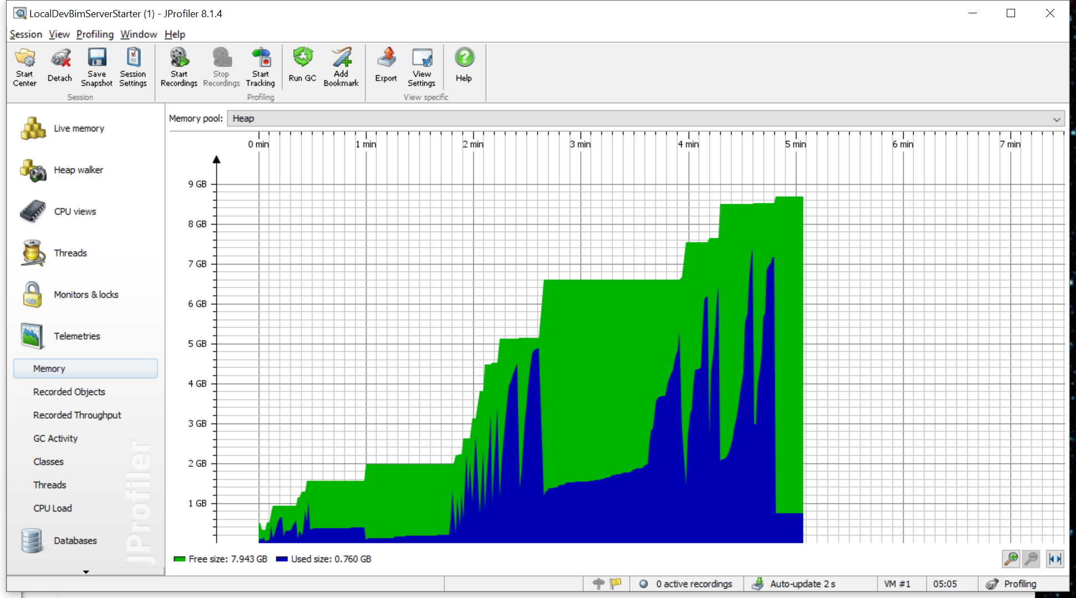
Task: Open the Profiling menu
Action: pos(95,34)
